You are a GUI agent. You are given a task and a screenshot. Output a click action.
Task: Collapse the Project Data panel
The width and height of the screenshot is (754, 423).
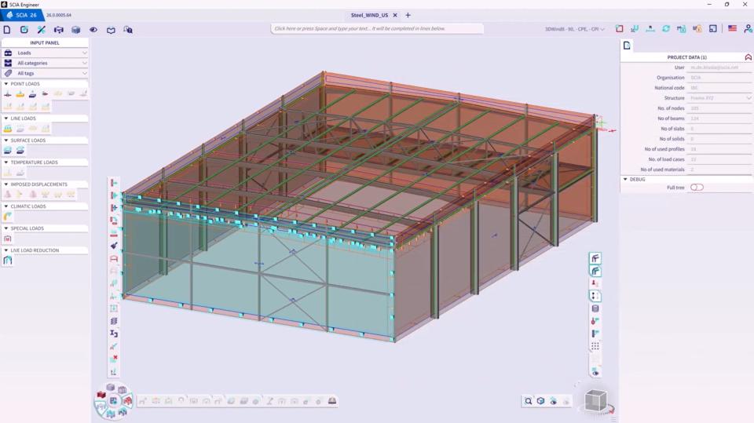click(748, 57)
